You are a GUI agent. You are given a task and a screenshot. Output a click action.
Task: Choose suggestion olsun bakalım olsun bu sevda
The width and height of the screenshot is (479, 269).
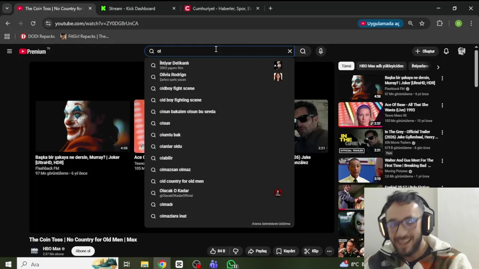219,112
